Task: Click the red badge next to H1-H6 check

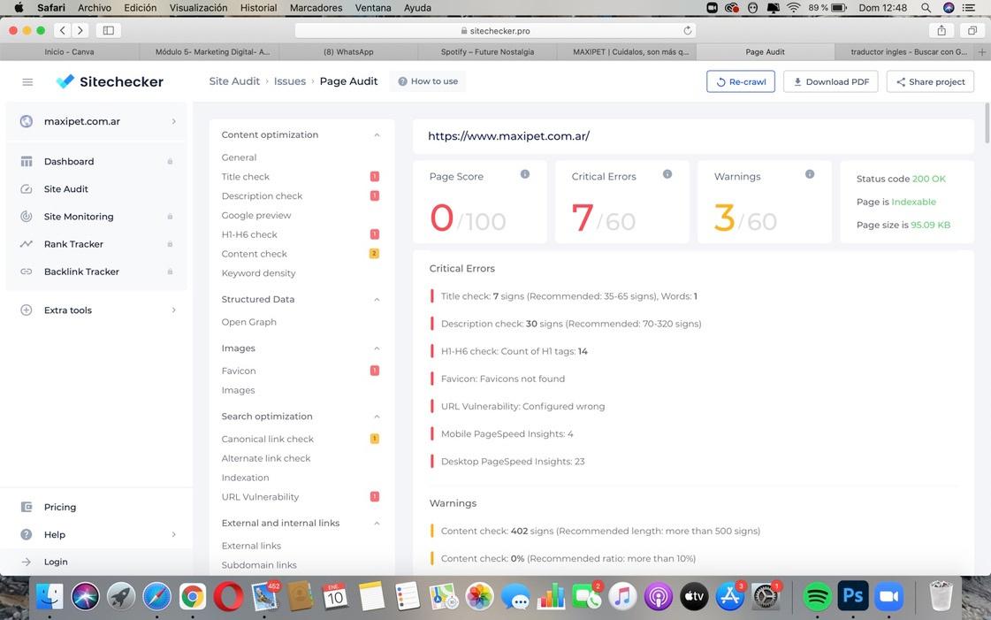Action: pyautogui.click(x=374, y=234)
